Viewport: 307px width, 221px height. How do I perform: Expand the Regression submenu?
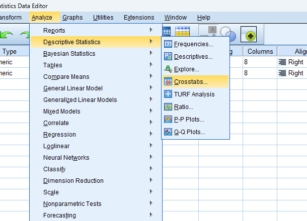click(59, 135)
